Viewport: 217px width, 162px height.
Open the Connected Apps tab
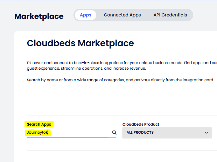(122, 15)
